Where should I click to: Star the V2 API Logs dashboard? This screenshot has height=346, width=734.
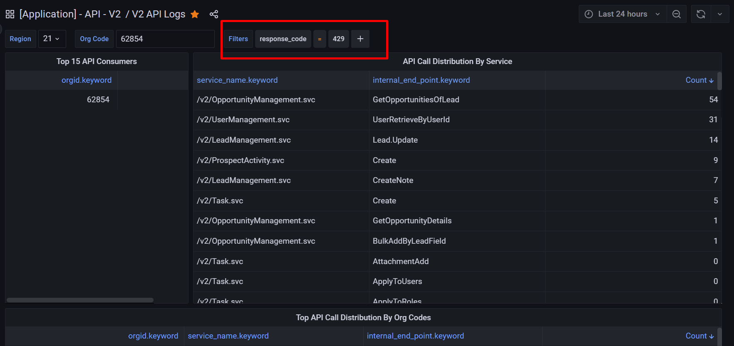(195, 15)
